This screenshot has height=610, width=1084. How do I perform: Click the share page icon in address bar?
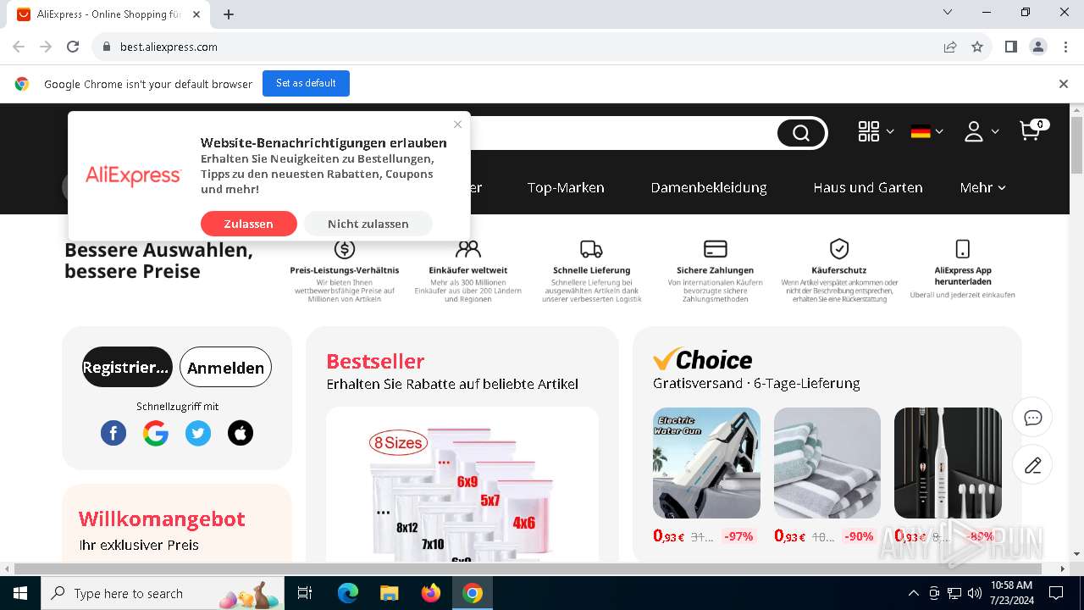[x=950, y=47]
